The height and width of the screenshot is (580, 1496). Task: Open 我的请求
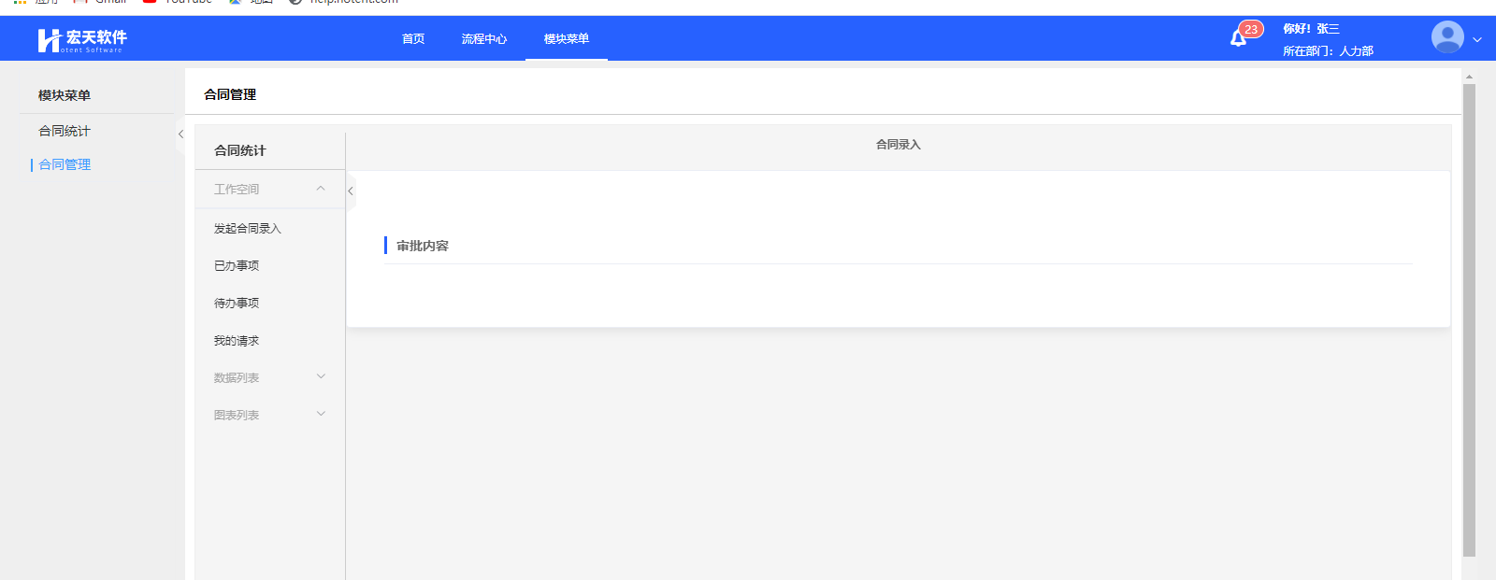(x=236, y=340)
